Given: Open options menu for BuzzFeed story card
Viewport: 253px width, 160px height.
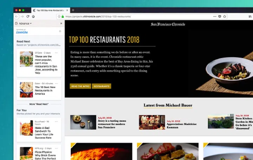Looking at the screenshot, I should pos(56,122).
